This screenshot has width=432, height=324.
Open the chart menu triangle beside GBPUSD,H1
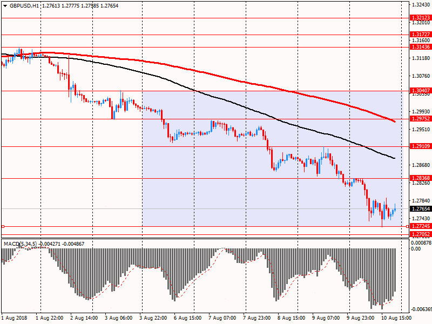5,6
